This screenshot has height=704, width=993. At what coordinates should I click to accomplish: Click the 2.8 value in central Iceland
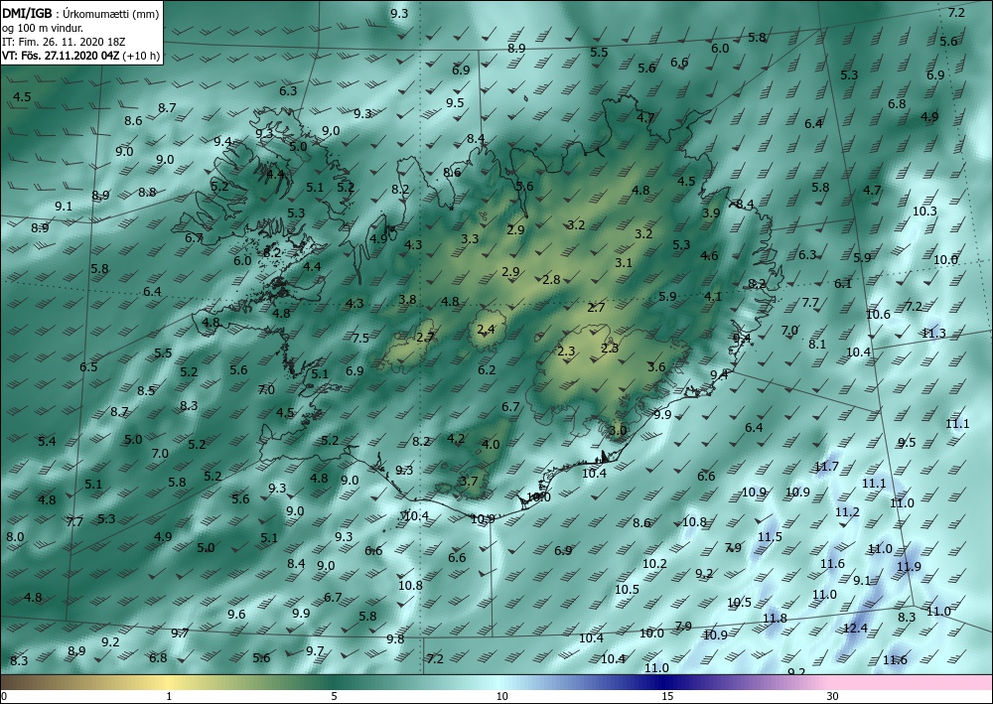point(551,279)
